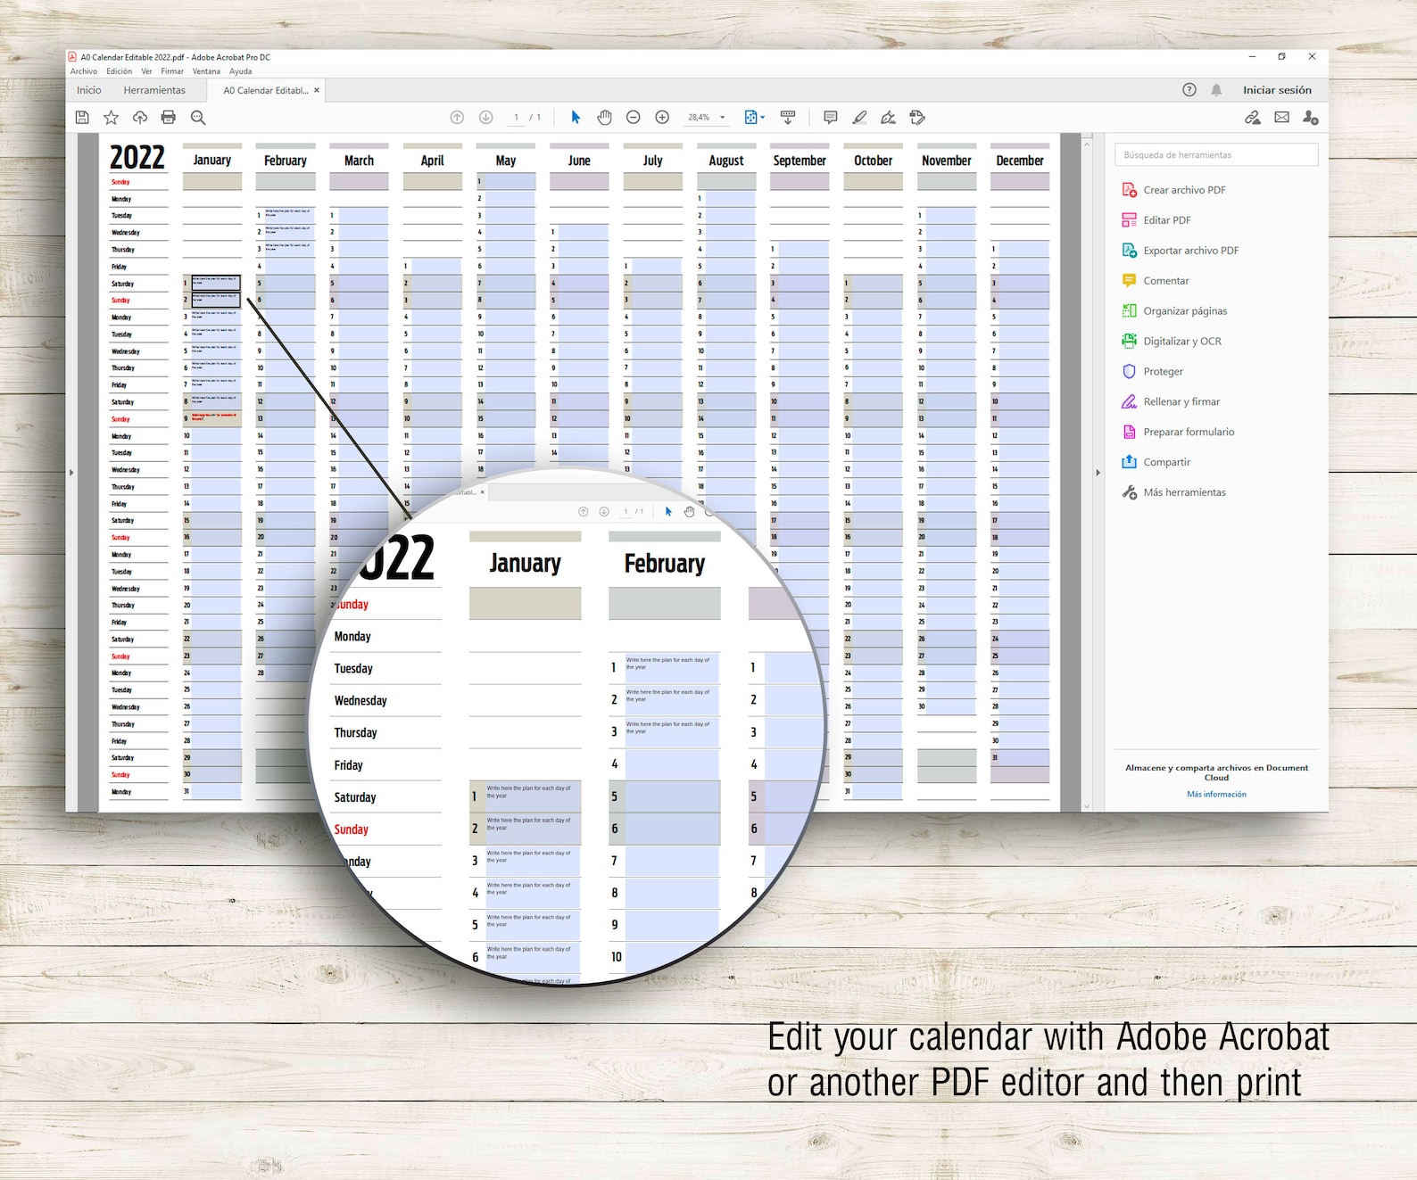This screenshot has width=1417, height=1180.
Task: Follow the Más información link
Action: point(1216,794)
